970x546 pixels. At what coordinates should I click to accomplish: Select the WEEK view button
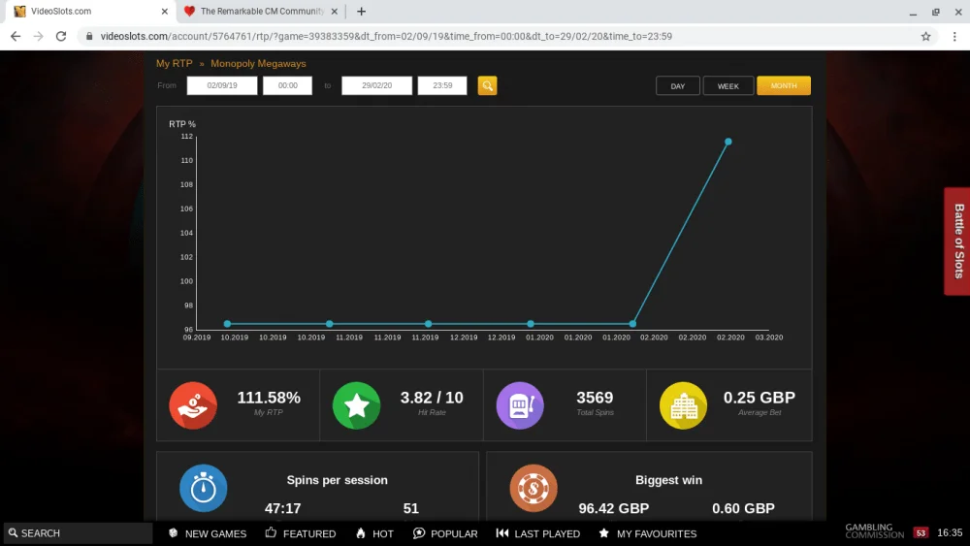[x=728, y=86]
